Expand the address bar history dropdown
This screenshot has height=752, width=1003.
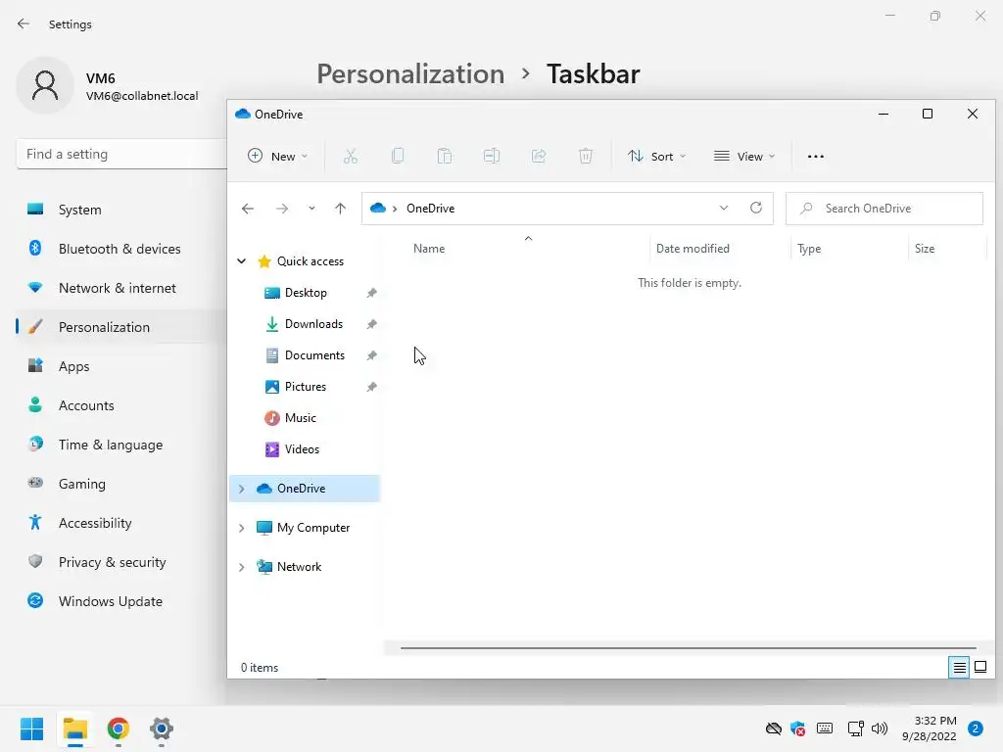pyautogui.click(x=724, y=208)
